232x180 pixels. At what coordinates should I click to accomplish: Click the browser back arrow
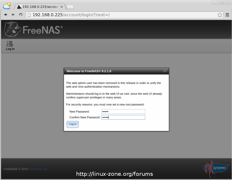[6, 15]
